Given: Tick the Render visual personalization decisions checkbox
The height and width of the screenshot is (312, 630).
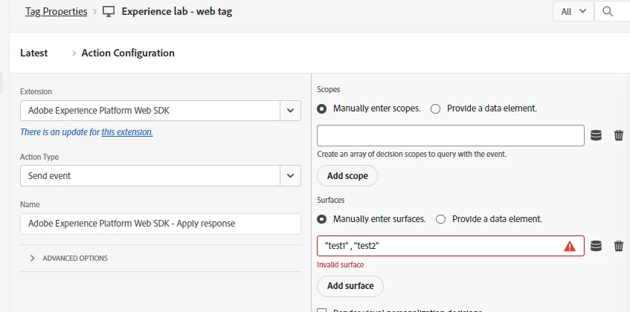Looking at the screenshot, I should [x=322, y=311].
